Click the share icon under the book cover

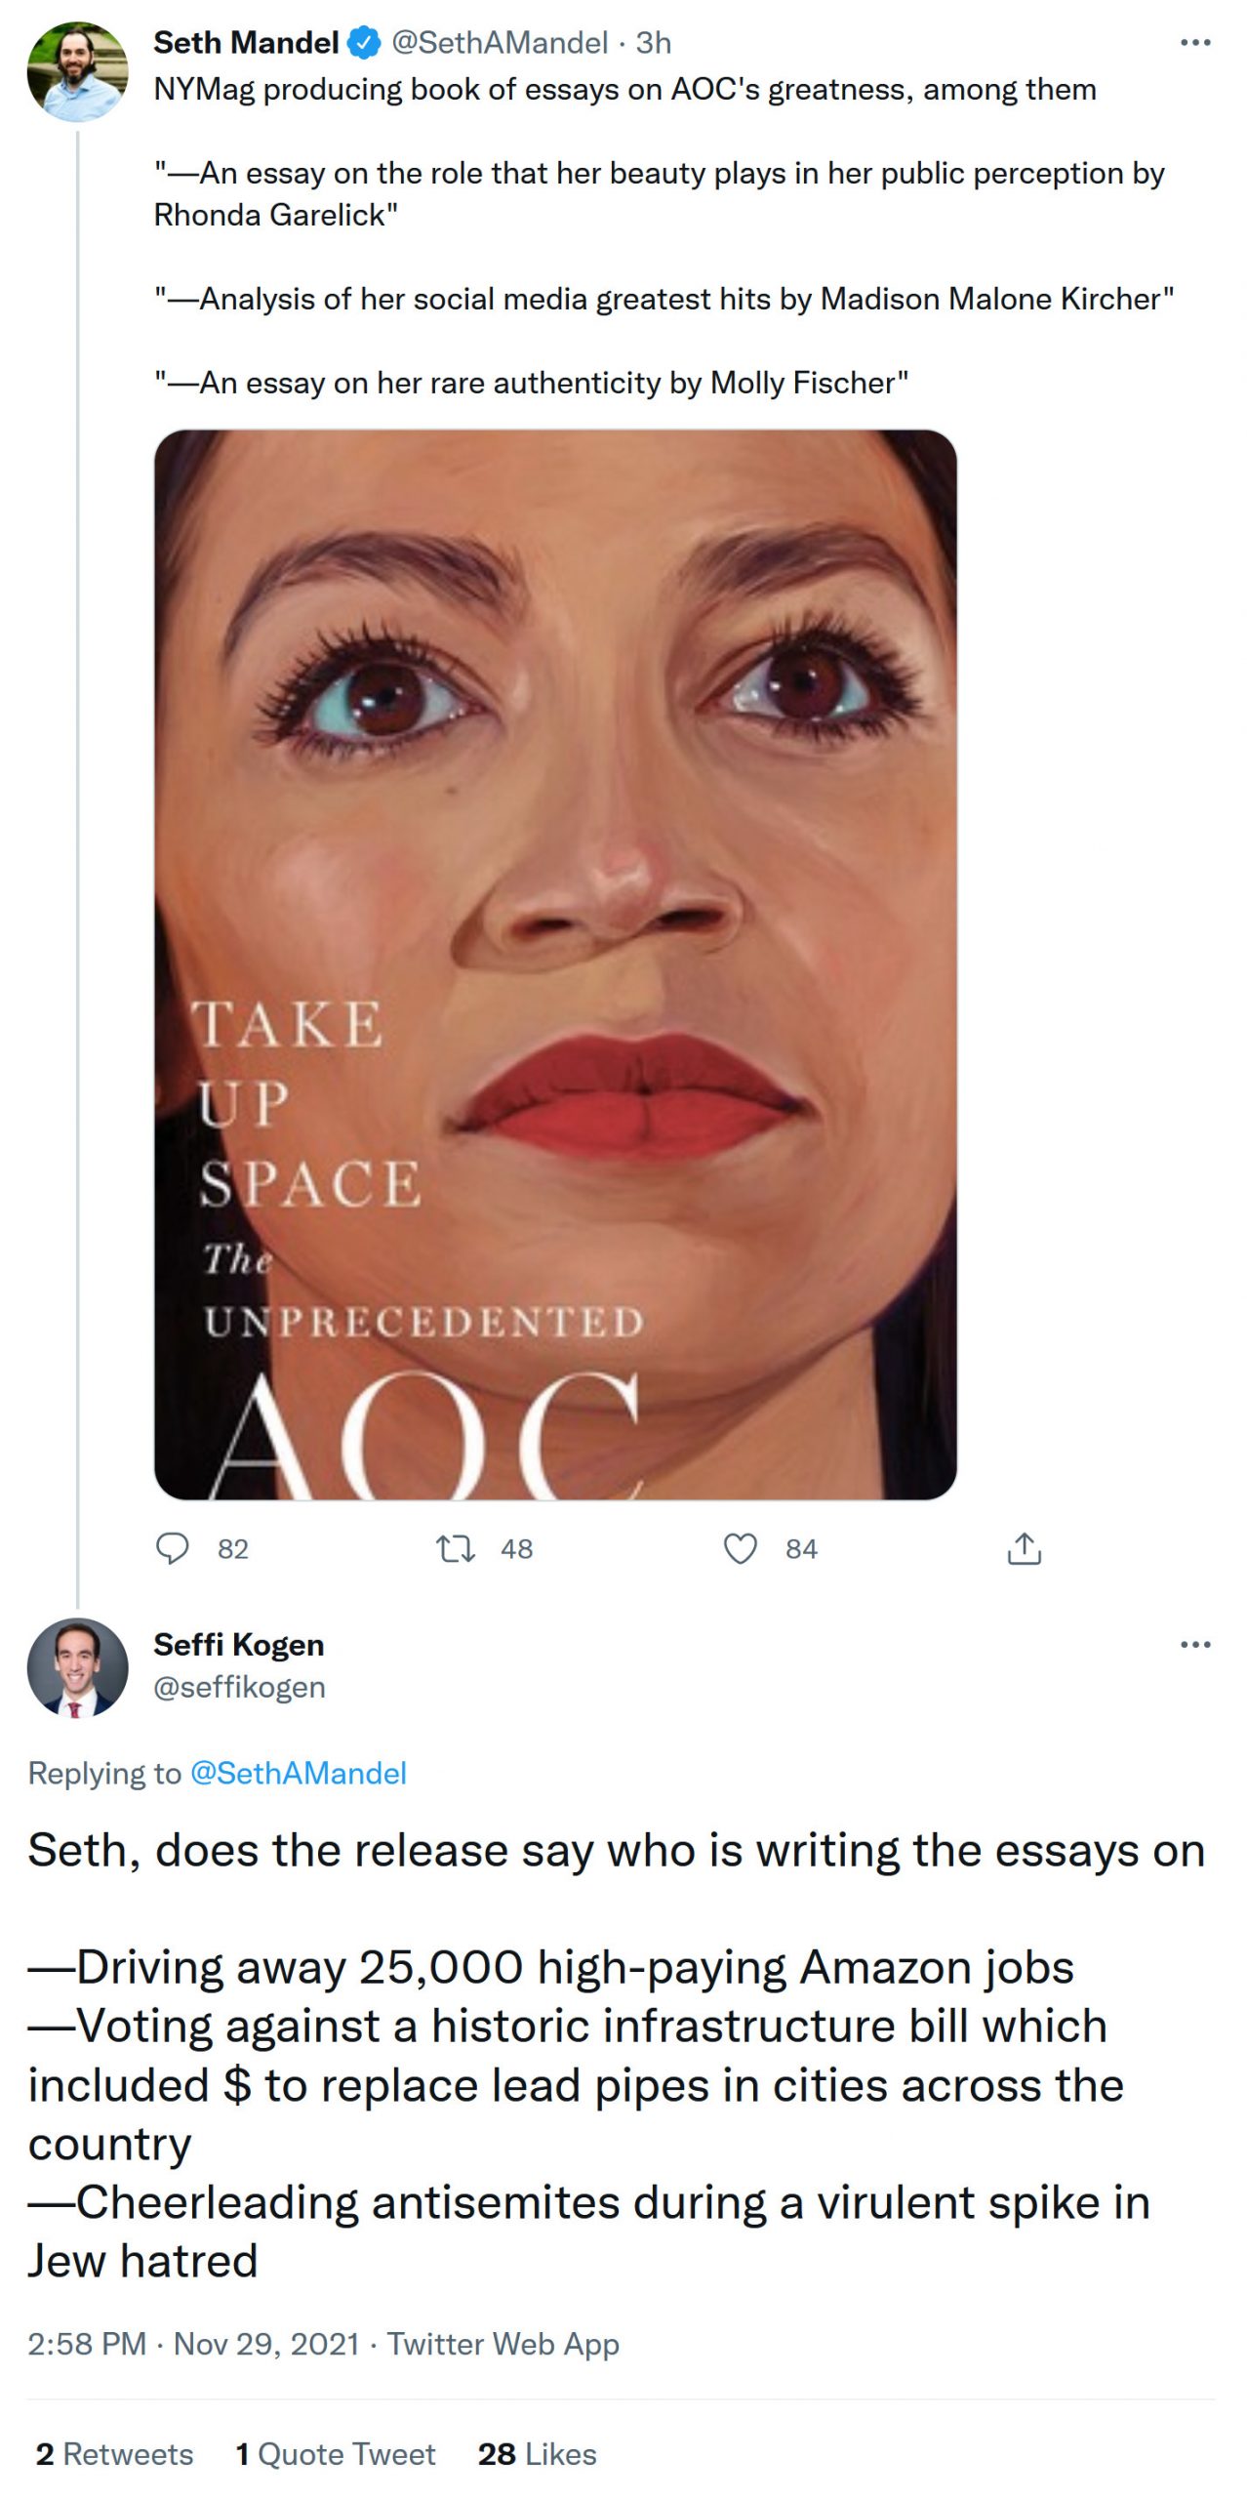tap(1024, 1548)
